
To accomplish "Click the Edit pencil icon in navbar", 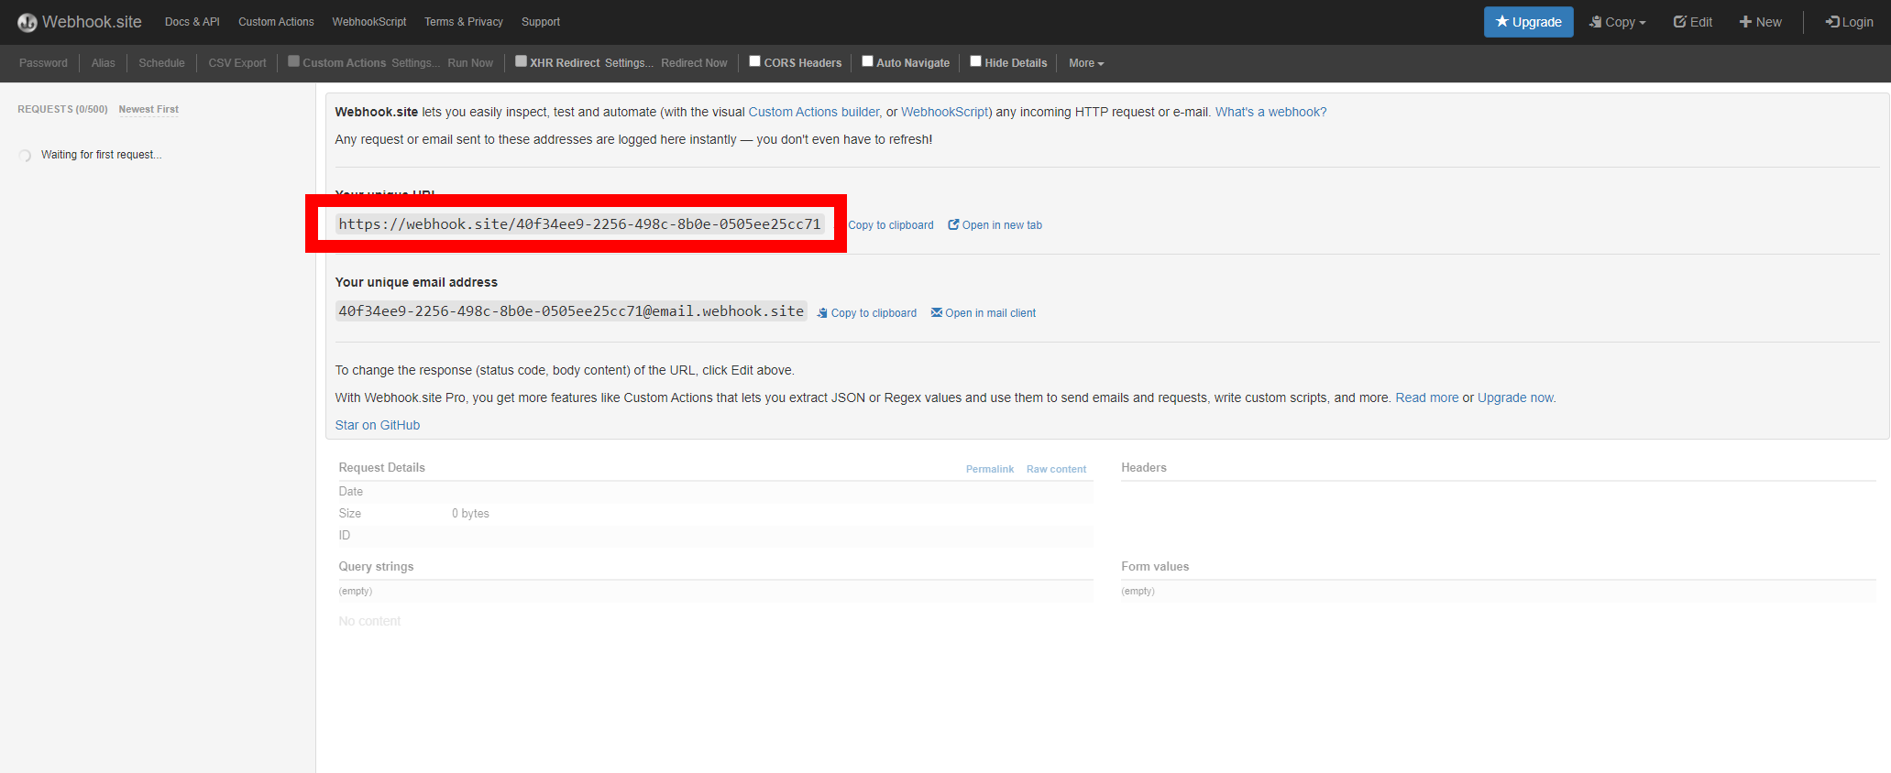I will (x=1680, y=21).
